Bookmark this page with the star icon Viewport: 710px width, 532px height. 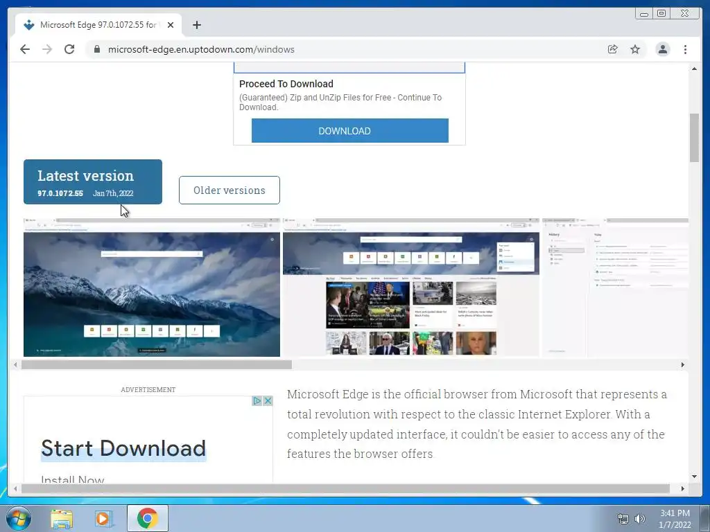pos(635,49)
